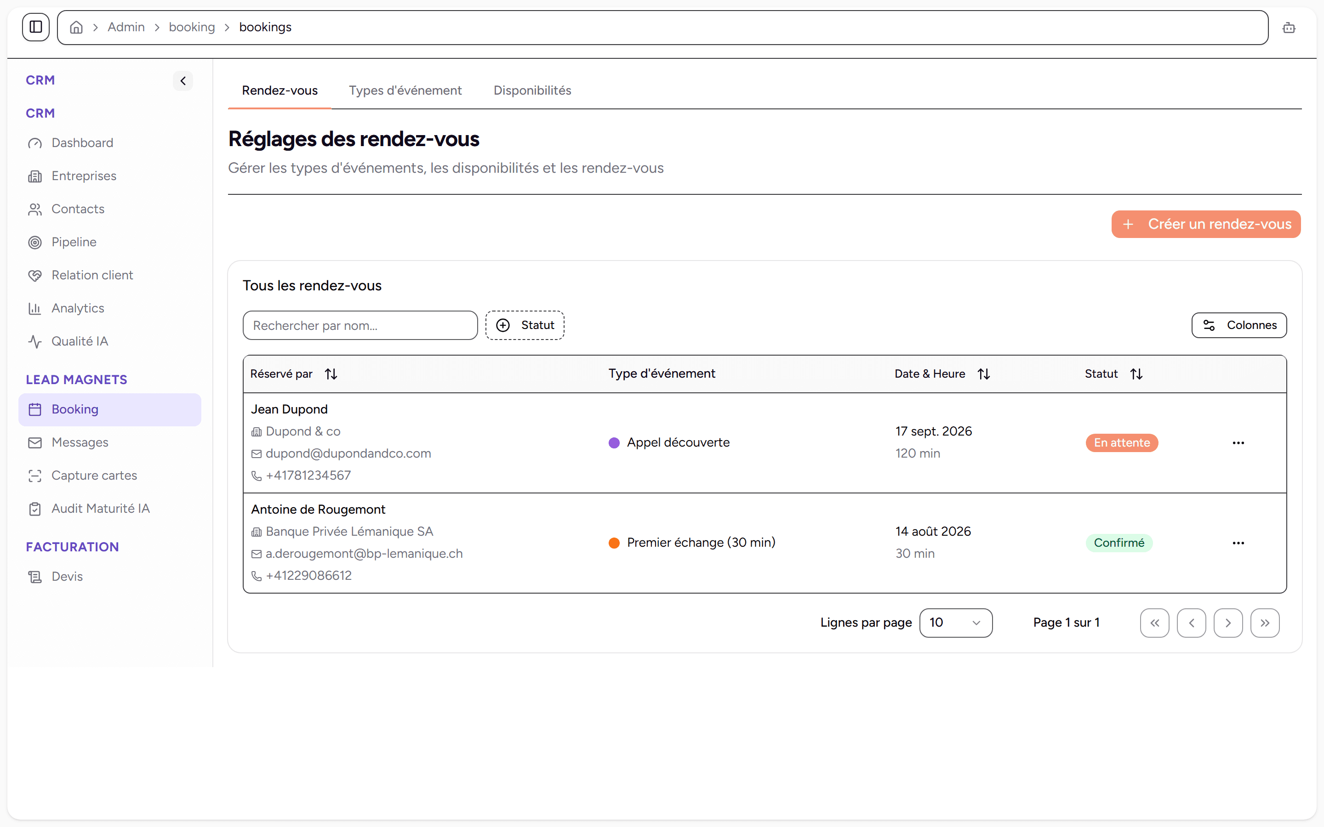The image size is (1324, 827).
Task: Open Messages in the sidebar
Action: tap(109, 442)
